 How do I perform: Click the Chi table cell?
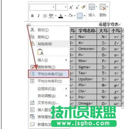point(87,91)
